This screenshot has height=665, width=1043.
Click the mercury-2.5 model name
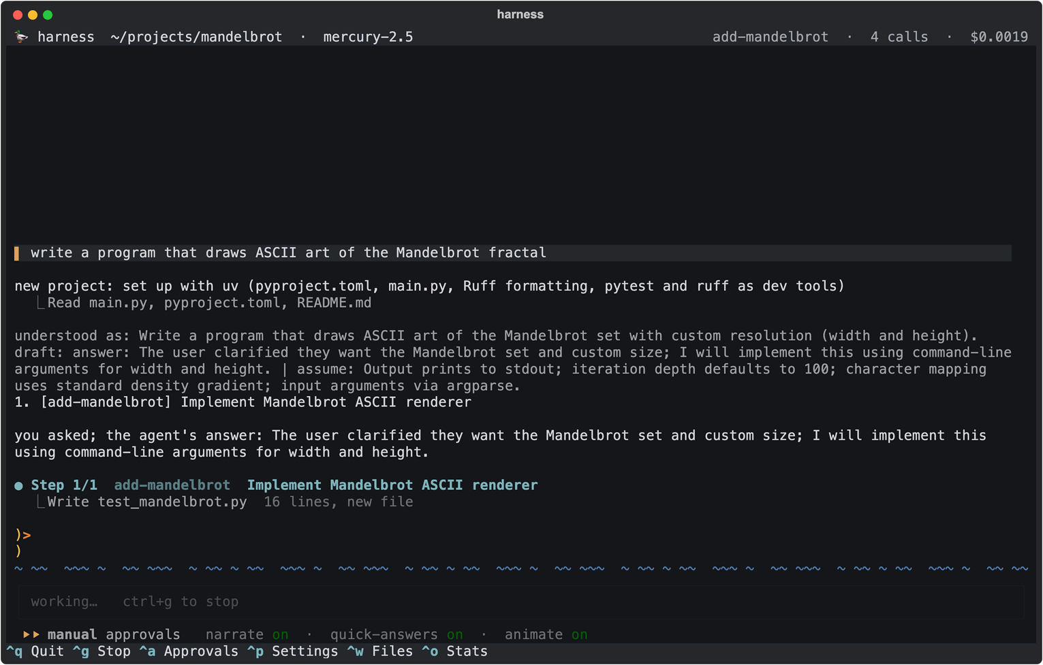click(368, 37)
